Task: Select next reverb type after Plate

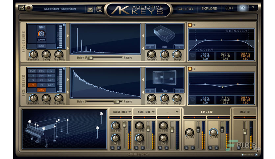Action: click(x=179, y=91)
